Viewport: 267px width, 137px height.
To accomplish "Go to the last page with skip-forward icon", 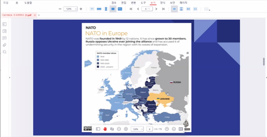I will [x=163, y=9].
